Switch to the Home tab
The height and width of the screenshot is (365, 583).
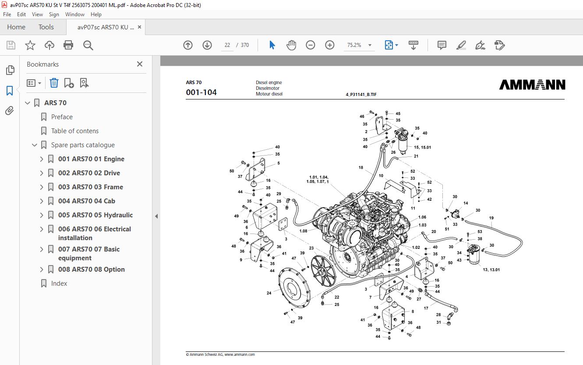pos(16,27)
